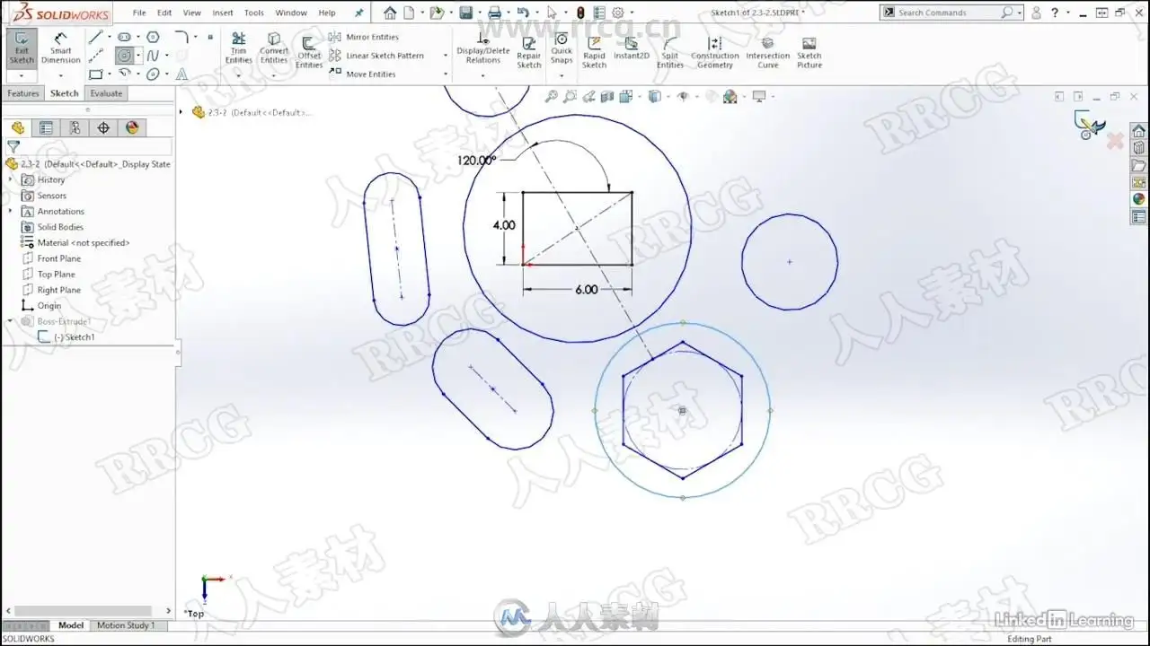The height and width of the screenshot is (646, 1150).
Task: Select the Centerline tool icon
Action: pos(95,56)
